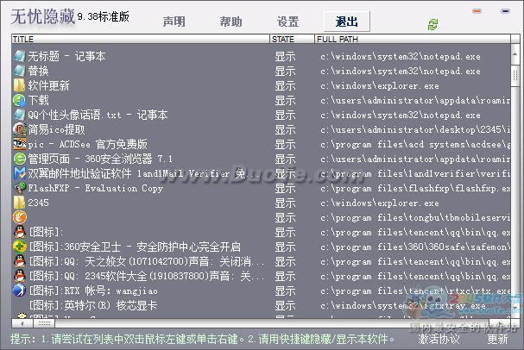Viewport: 524px width, 350px height.
Task: Click the 退出 button
Action: coord(346,22)
